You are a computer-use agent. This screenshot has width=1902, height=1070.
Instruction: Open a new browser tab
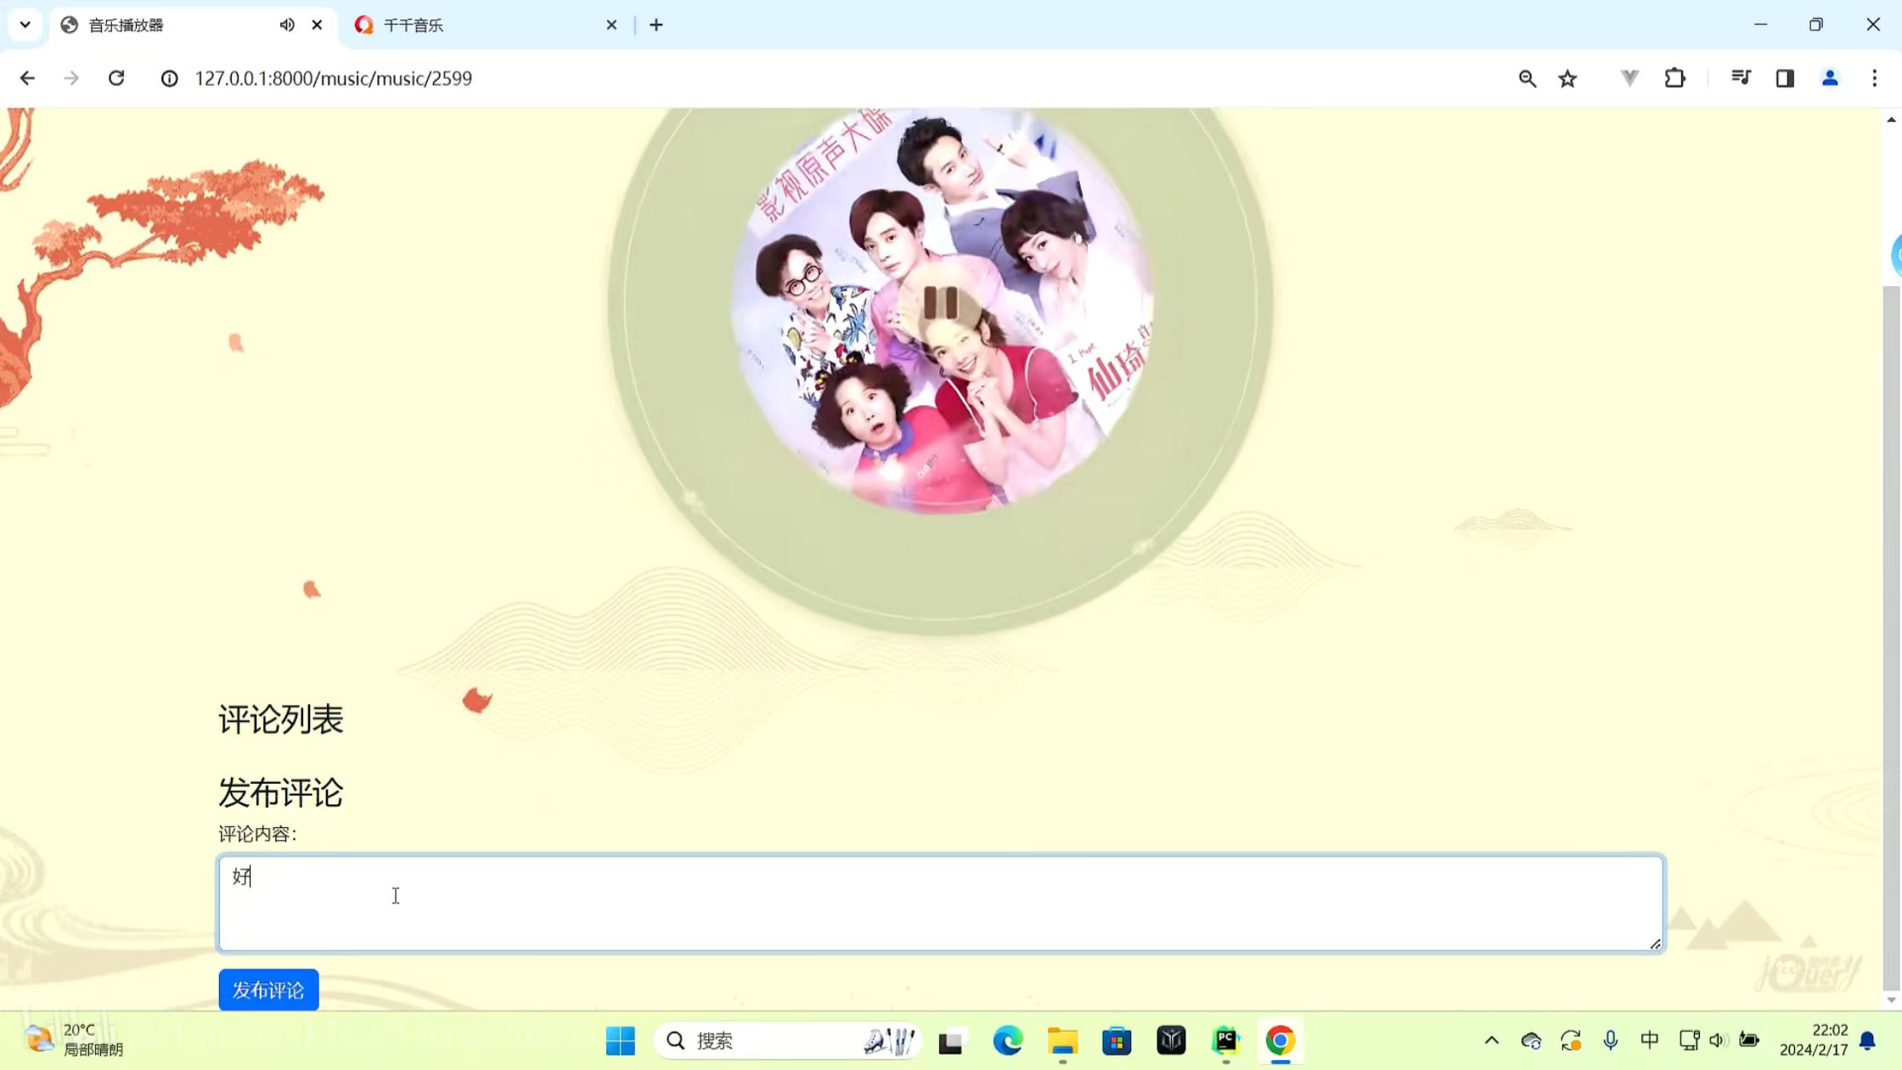tap(656, 25)
